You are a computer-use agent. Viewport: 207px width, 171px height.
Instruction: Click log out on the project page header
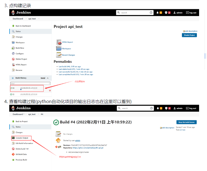coord(191,13)
